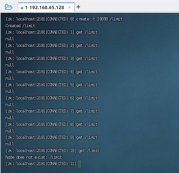Image resolution: width=179 pixels, height=173 pixels.
Task: Open the session folder icon
Action: click(9, 7)
